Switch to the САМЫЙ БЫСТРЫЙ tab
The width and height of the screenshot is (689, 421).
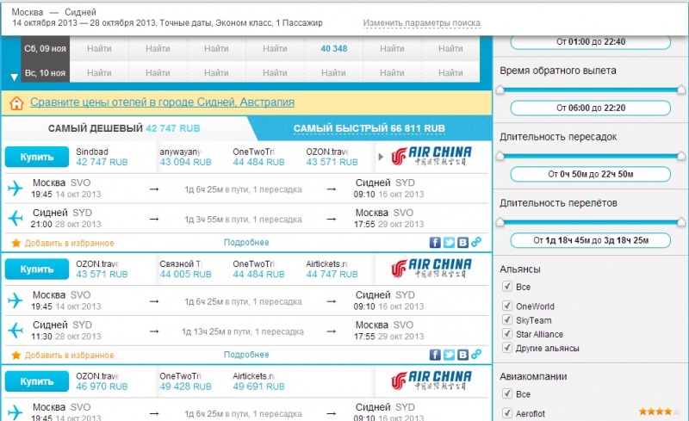pyautogui.click(x=369, y=128)
